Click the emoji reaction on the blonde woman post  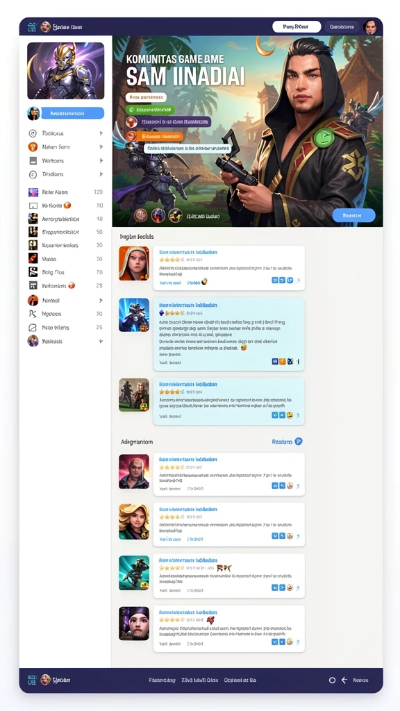290,536
